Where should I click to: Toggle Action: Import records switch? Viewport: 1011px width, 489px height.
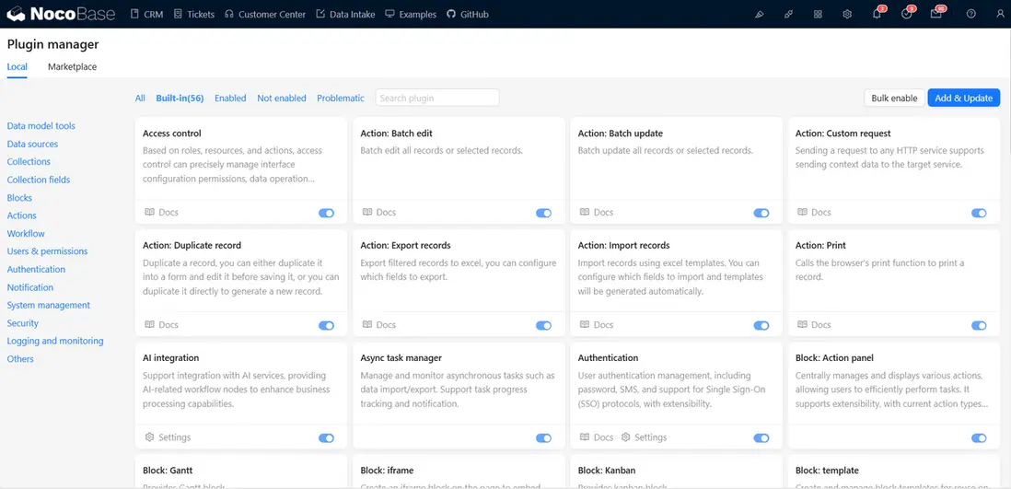point(761,326)
